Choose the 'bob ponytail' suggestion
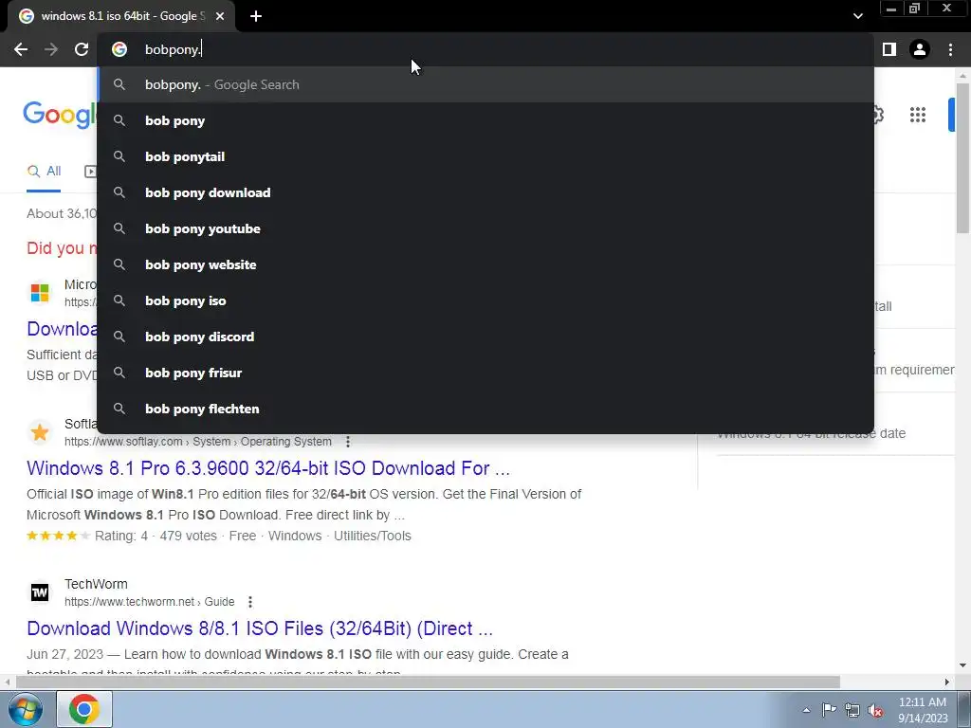The image size is (971, 728). pos(485,156)
